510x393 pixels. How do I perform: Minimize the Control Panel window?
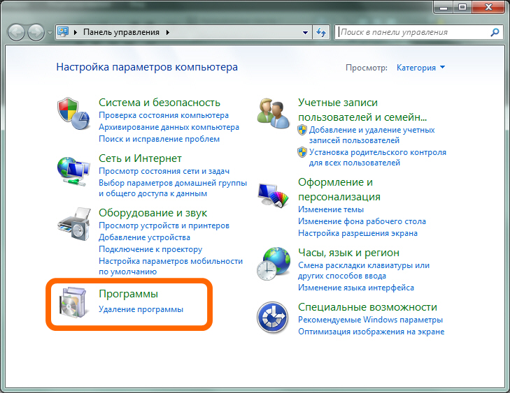coord(444,7)
